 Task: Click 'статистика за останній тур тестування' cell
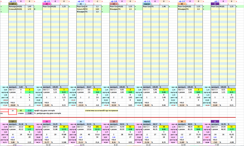tap(101, 110)
